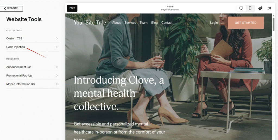The width and height of the screenshot is (278, 140).
Task: Expand Mobile Information Bar chevron
Action: (57, 84)
